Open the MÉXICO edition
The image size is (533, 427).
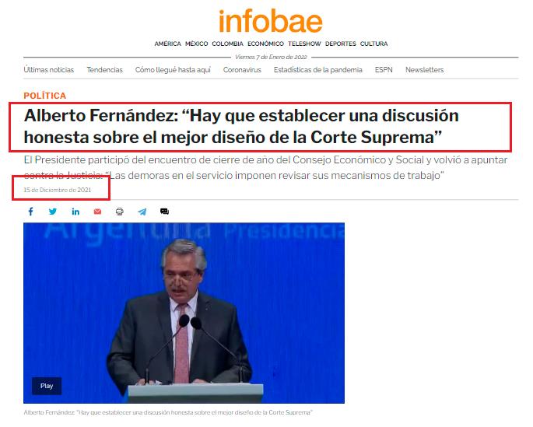click(x=196, y=44)
